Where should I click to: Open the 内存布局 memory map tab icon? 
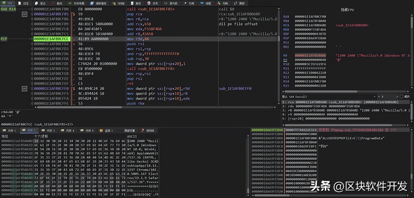pos(70,3)
